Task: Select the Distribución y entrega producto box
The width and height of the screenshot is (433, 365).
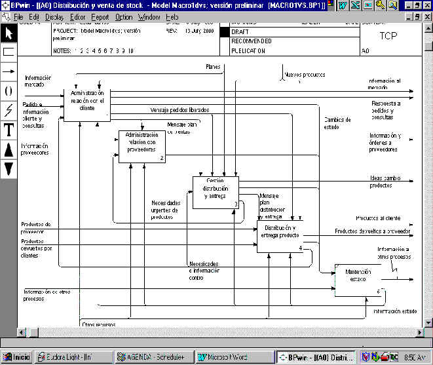Action: [x=280, y=237]
